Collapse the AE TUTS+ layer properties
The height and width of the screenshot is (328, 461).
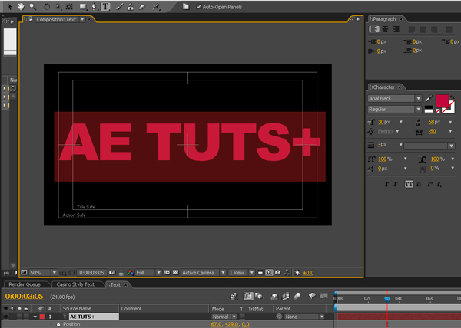point(35,317)
